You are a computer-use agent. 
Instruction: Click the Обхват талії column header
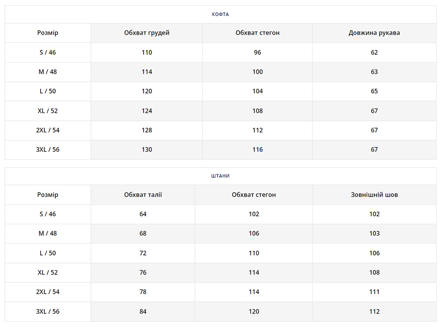(x=143, y=195)
